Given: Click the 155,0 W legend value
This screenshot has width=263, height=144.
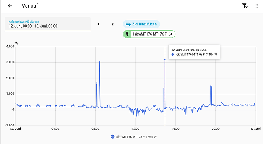Looking at the screenshot, I should [151, 137].
